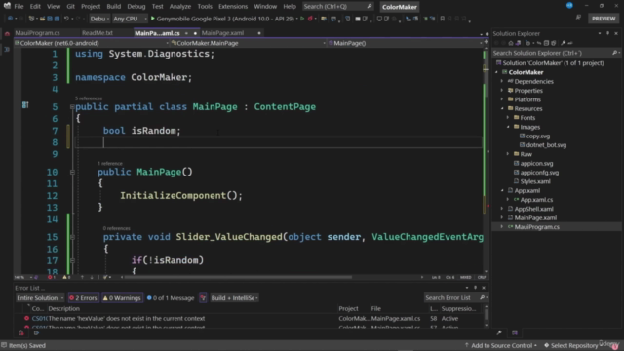Open the Any CPU platform dropdown

coord(130,19)
